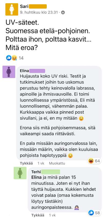112x218 pixels.
Task: Open Terhi's green profile avatar
Action: pos(20,173)
